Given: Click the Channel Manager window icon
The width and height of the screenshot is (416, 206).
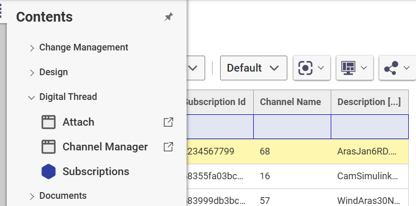Looking at the screenshot, I should click(x=48, y=147).
